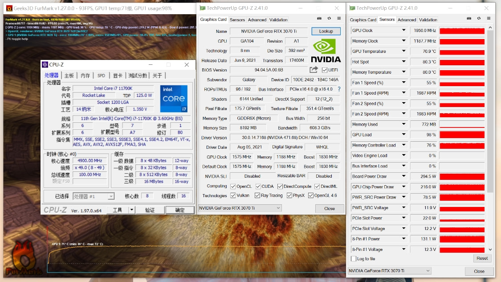Click the BIOS export arrow icon beside UEFI
Image resolution: width=501 pixels, height=282 pixels.
coord(314,70)
